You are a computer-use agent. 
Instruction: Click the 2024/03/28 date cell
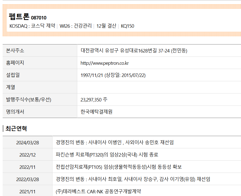point(27,142)
